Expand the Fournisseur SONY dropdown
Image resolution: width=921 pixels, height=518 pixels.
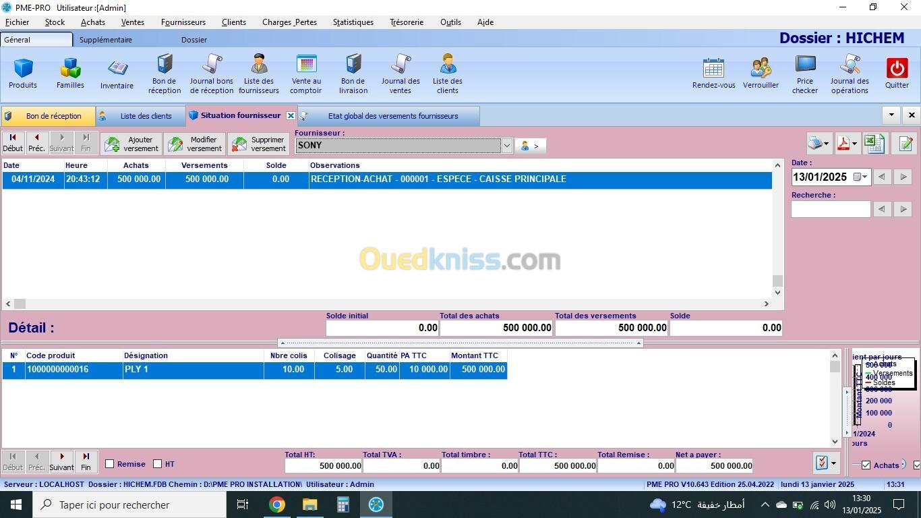point(507,146)
